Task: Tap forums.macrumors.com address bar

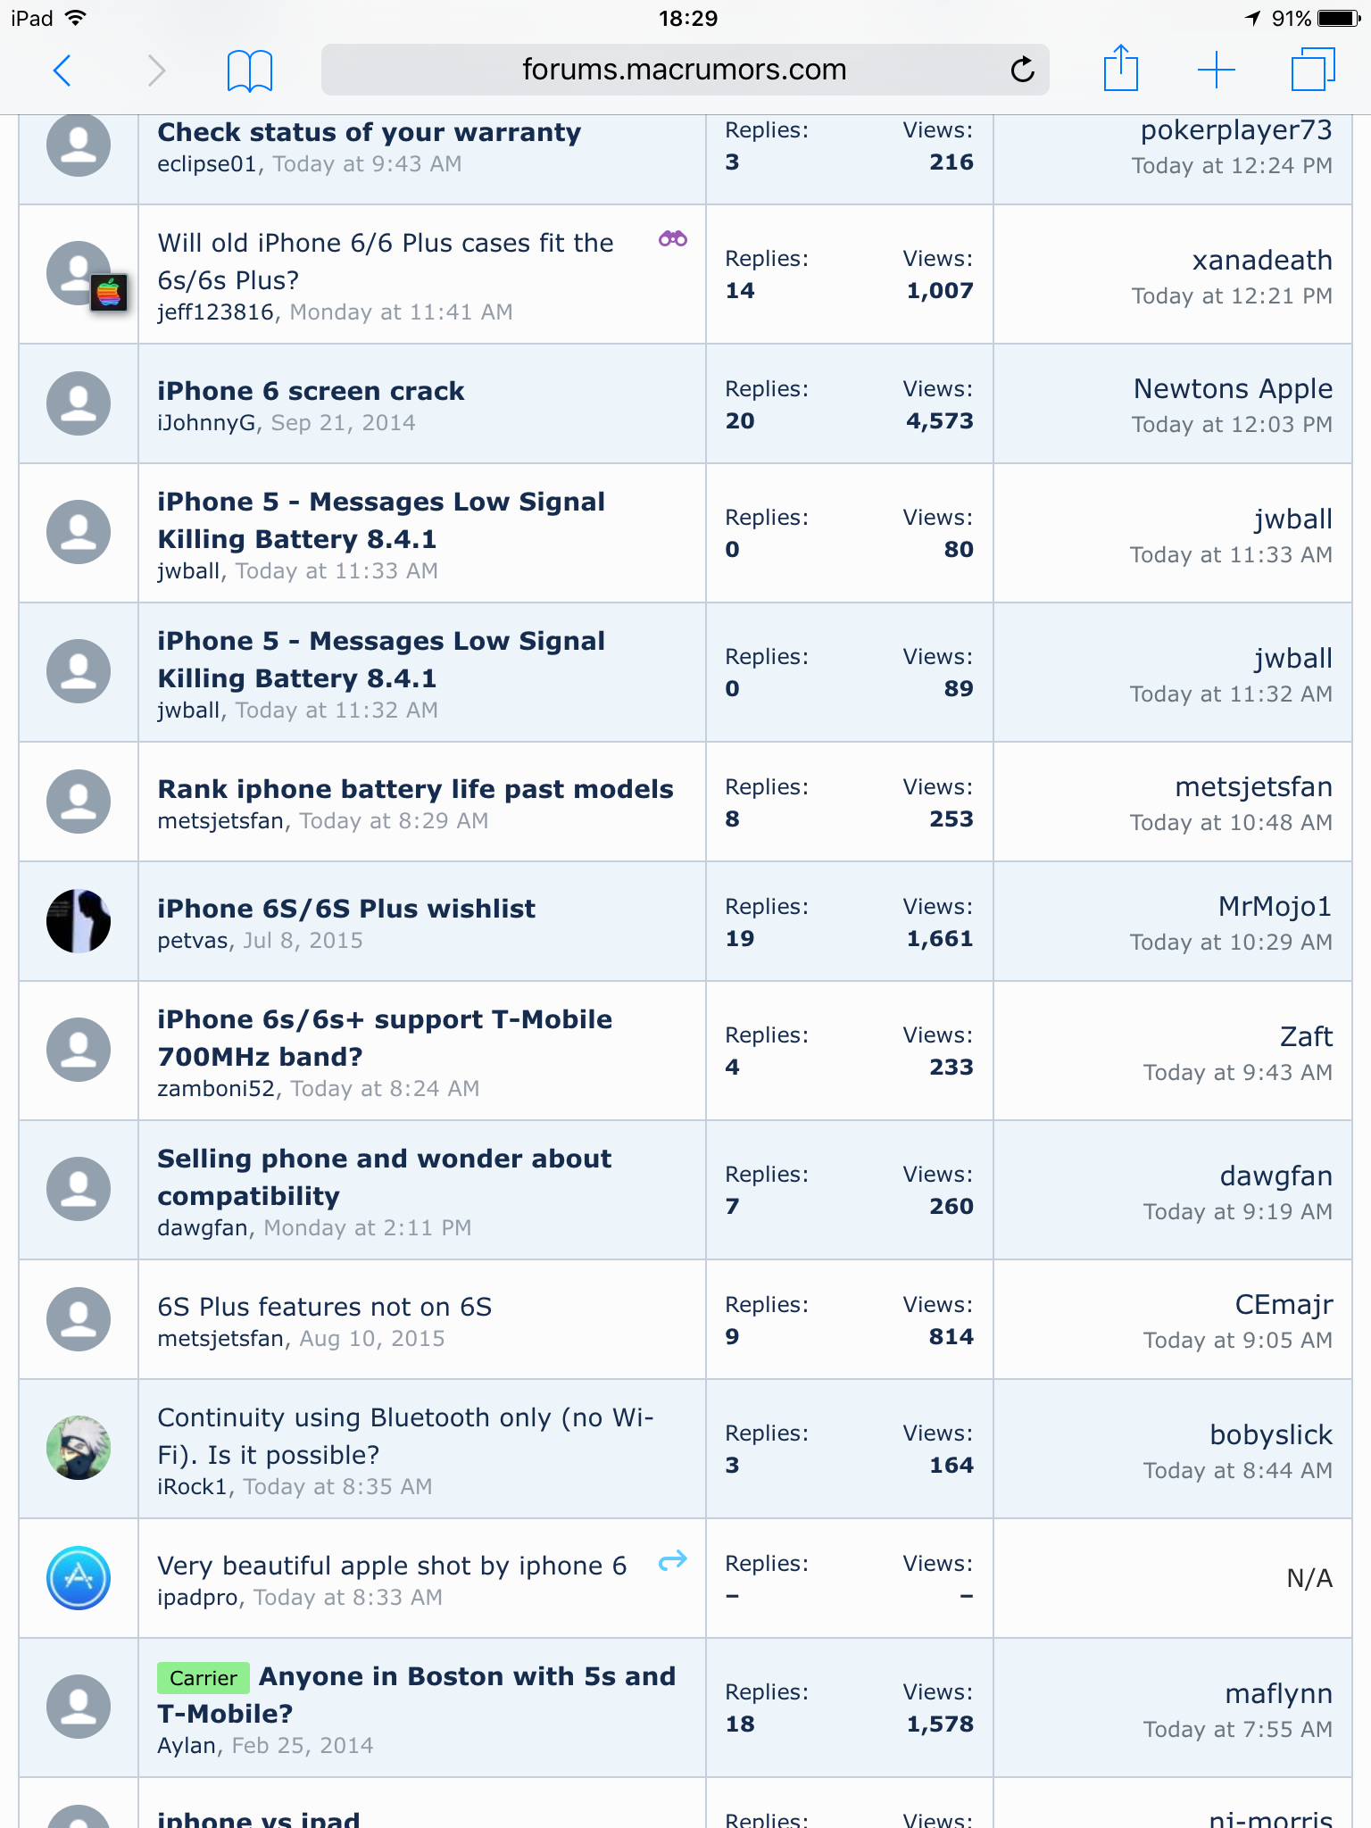Action: coord(685,70)
